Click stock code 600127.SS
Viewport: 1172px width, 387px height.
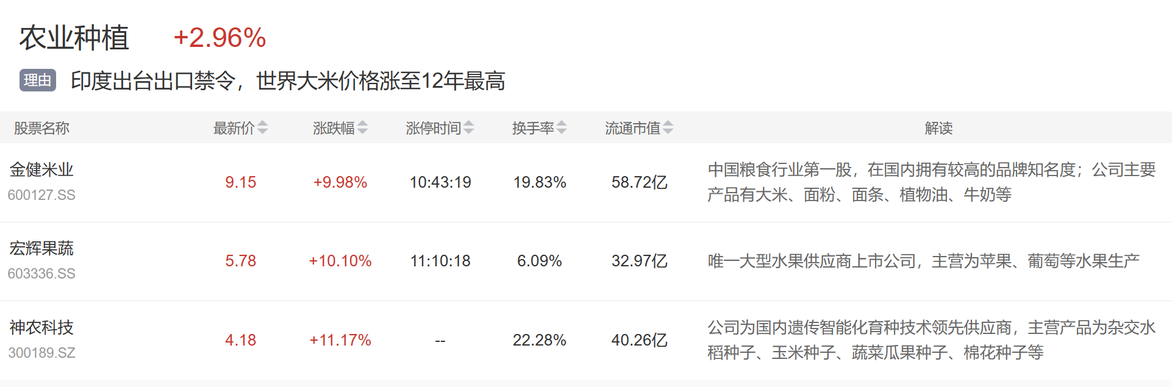[41, 195]
